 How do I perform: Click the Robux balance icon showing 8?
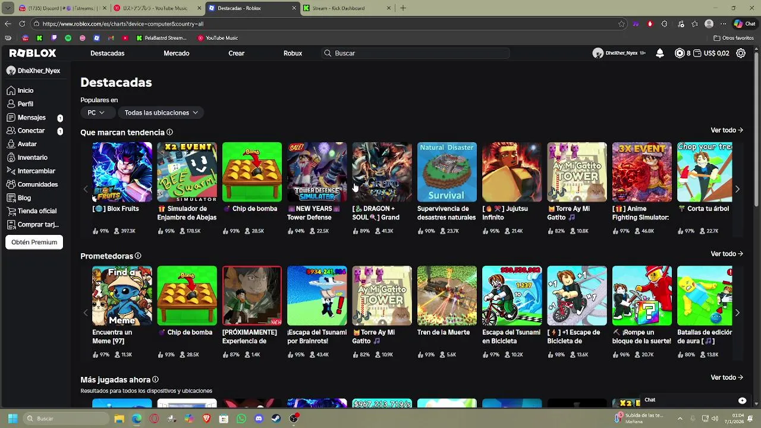[x=680, y=53]
